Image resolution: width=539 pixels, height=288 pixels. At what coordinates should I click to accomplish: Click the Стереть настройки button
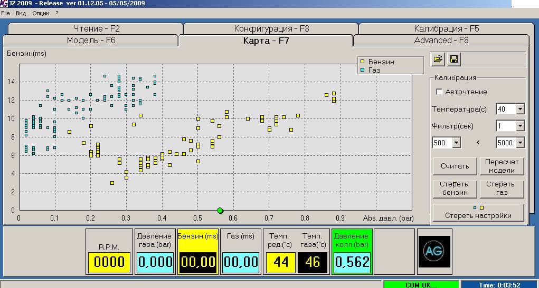click(x=478, y=213)
